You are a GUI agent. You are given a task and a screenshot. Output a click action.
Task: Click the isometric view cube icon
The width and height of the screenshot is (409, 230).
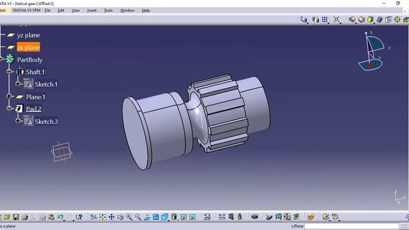tap(165, 217)
